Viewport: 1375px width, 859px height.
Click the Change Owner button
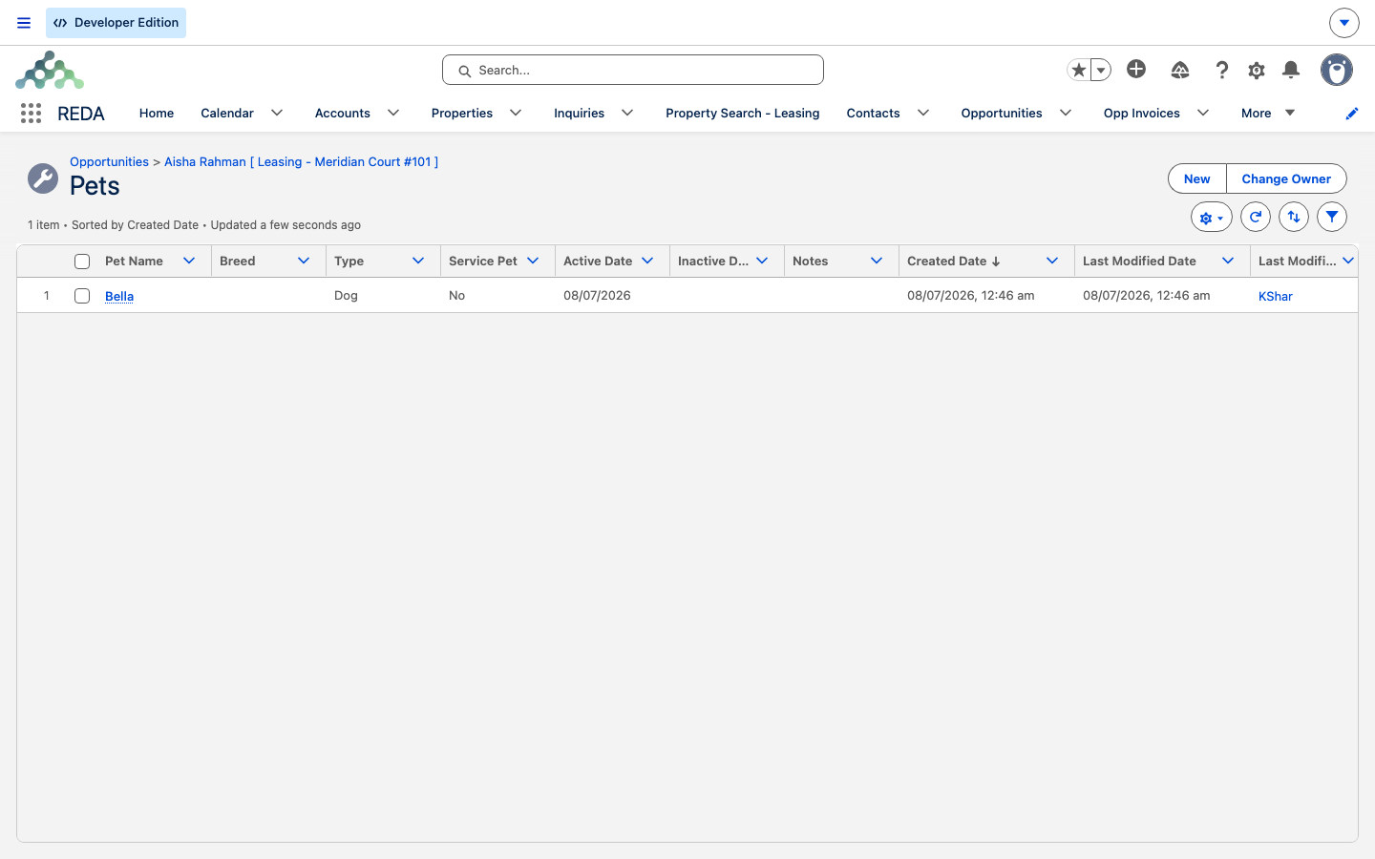[1286, 178]
